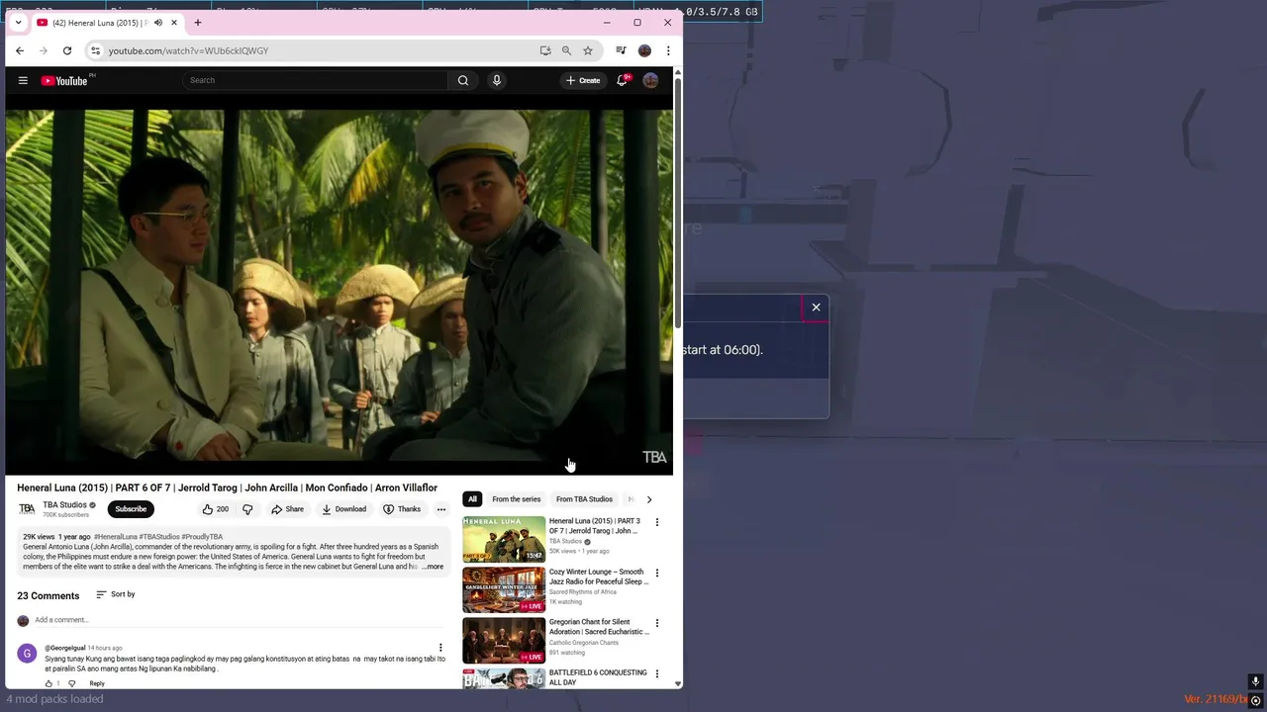Open the YouTube notifications bell
Viewport: 1267px width, 712px height.
pos(622,80)
